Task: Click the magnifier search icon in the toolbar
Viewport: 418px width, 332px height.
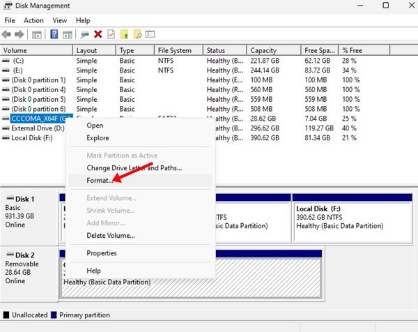Action: point(137,33)
